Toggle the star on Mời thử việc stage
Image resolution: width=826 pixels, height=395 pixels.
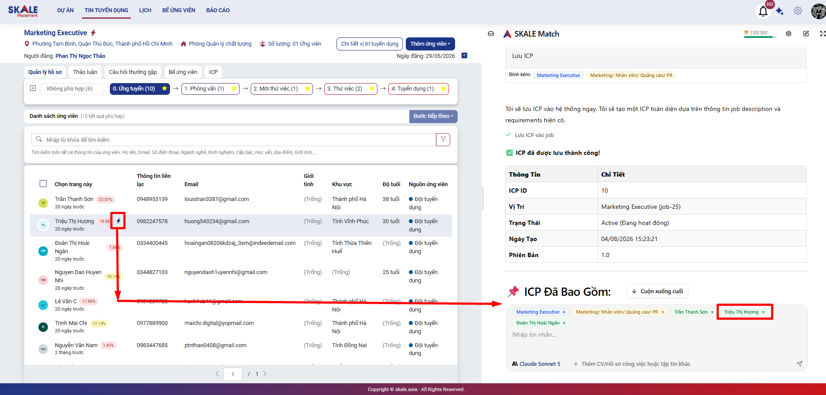[307, 88]
